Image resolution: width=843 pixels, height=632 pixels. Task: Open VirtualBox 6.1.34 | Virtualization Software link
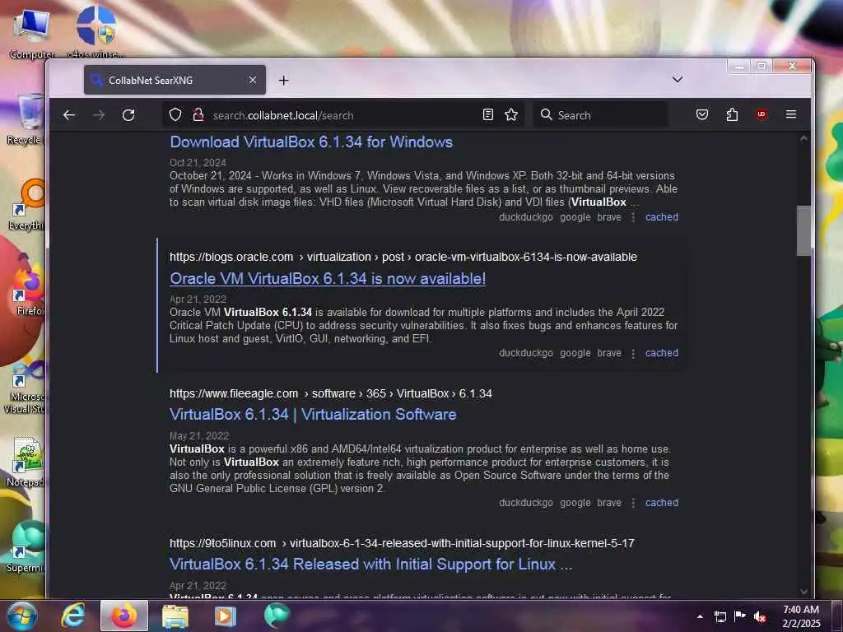pos(313,415)
